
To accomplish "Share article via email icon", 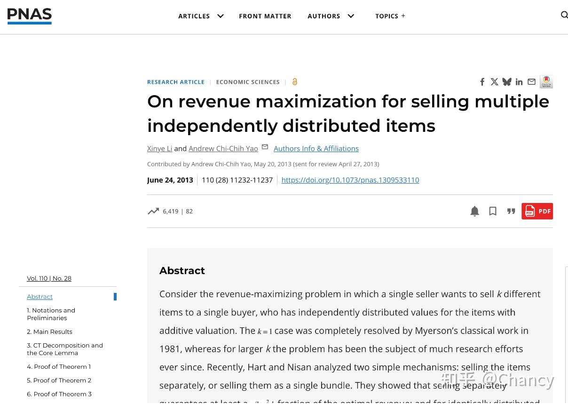I will coord(531,82).
